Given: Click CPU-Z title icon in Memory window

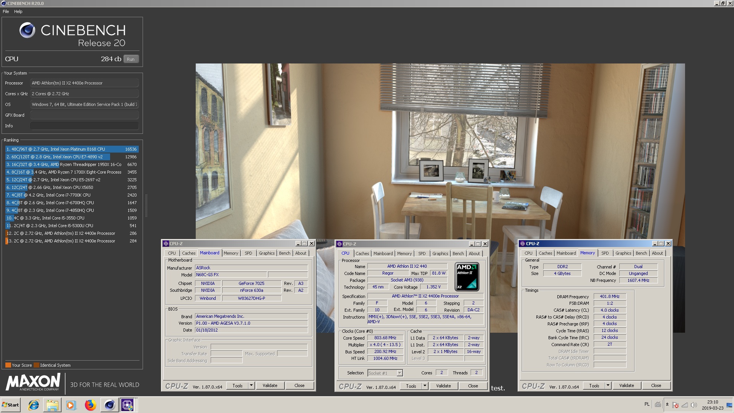Looking at the screenshot, I should (x=522, y=244).
